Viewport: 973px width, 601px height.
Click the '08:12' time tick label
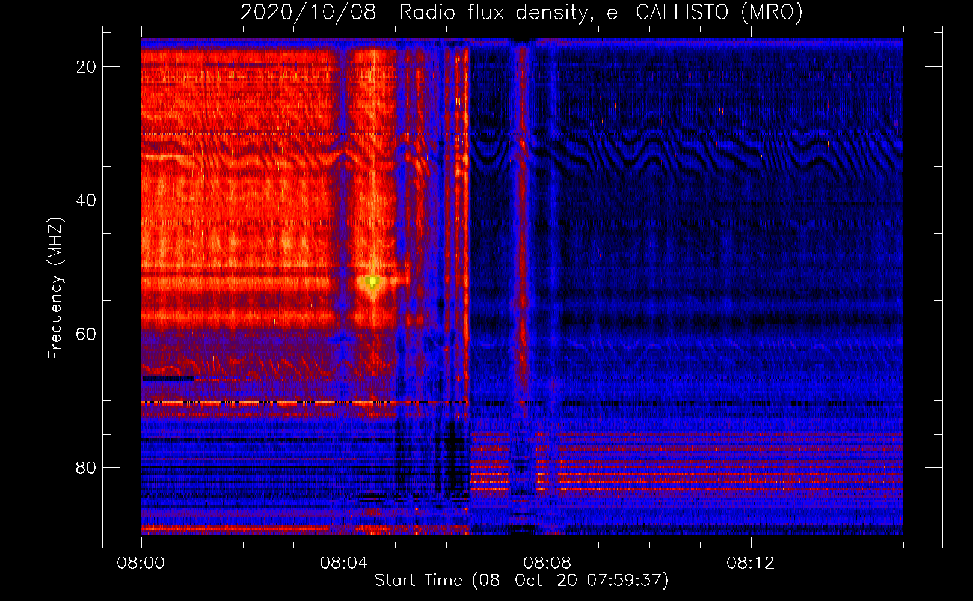tap(750, 563)
